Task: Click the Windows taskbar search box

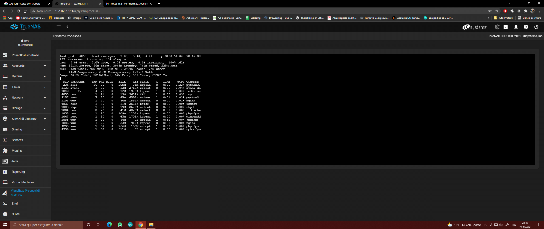Action: pos(47,225)
